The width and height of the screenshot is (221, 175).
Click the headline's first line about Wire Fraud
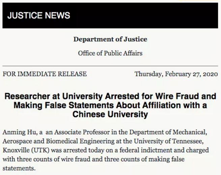pyautogui.click(x=110, y=97)
